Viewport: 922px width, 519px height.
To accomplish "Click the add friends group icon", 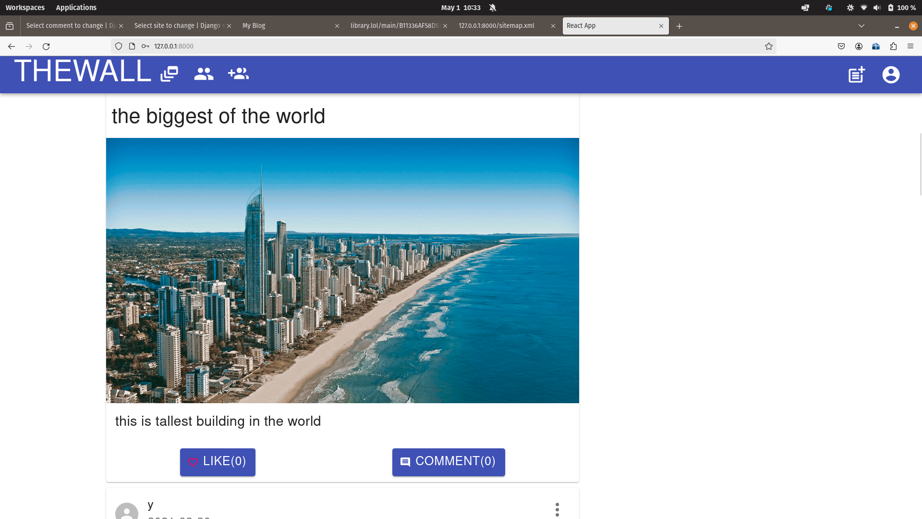I will point(238,74).
